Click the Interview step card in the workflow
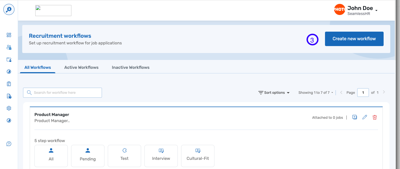 pyautogui.click(x=161, y=156)
